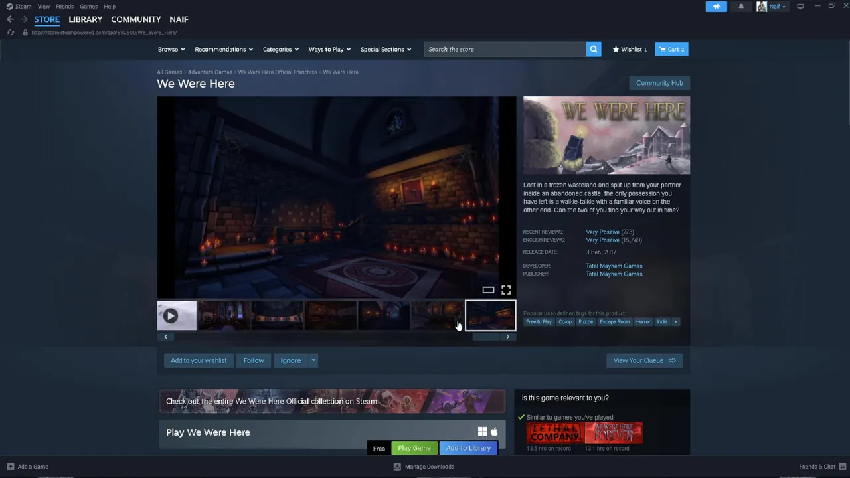Click the store URL address bar
The height and width of the screenshot is (478, 850).
point(104,33)
